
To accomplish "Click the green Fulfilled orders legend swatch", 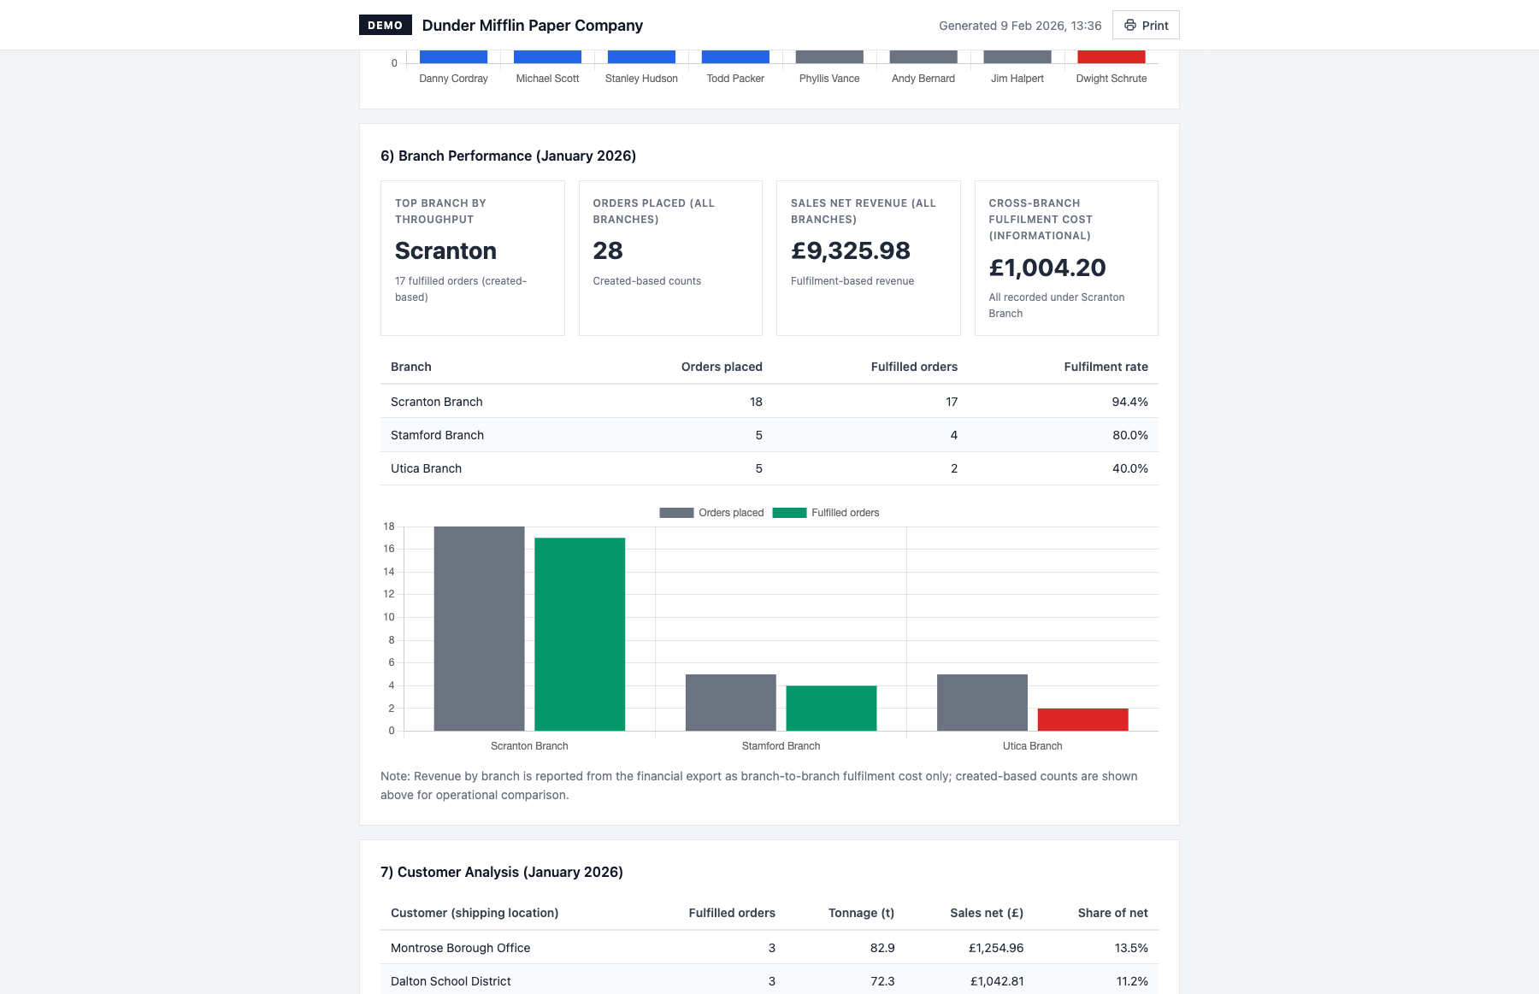I will coord(788,513).
